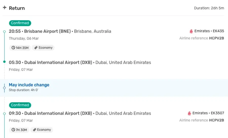Click the ticket icon in first Economy badge
This screenshot has height=138, width=228.
tap(36, 48)
